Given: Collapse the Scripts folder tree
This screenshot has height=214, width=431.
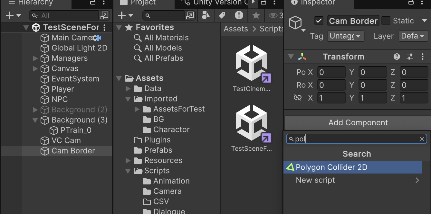Looking at the screenshot, I should pyautogui.click(x=128, y=171).
